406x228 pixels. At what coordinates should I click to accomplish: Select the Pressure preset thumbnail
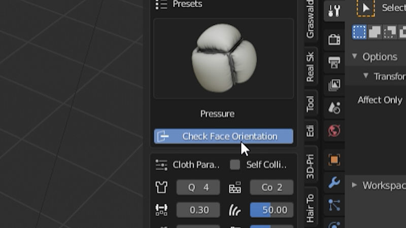click(x=224, y=58)
